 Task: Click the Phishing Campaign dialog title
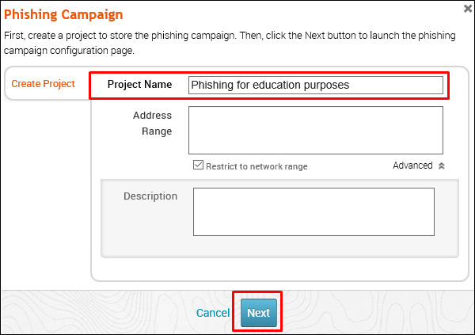[64, 15]
